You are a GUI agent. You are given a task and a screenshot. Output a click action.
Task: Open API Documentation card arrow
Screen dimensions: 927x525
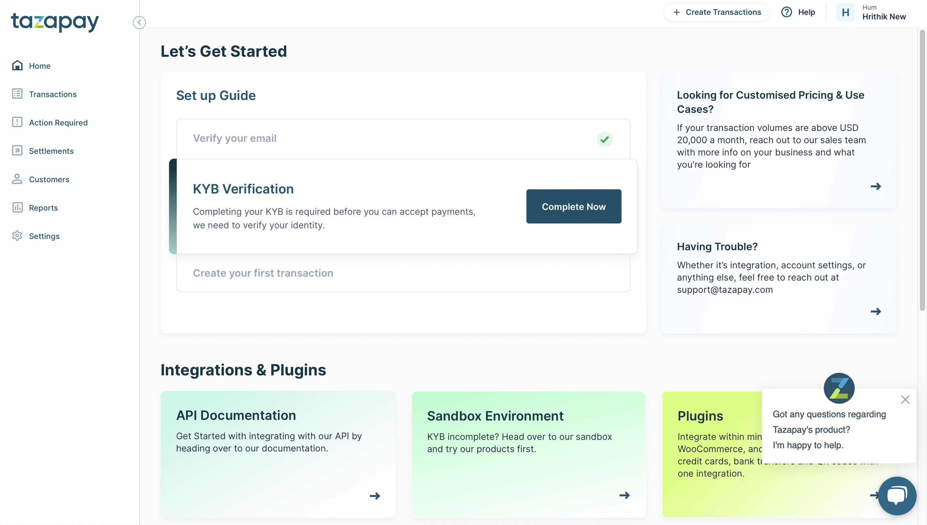pyautogui.click(x=374, y=496)
